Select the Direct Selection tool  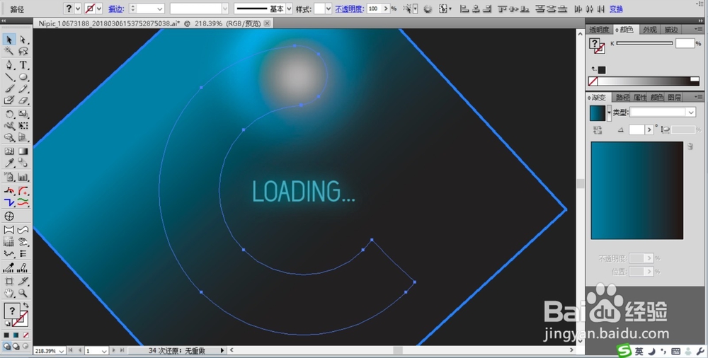click(23, 40)
